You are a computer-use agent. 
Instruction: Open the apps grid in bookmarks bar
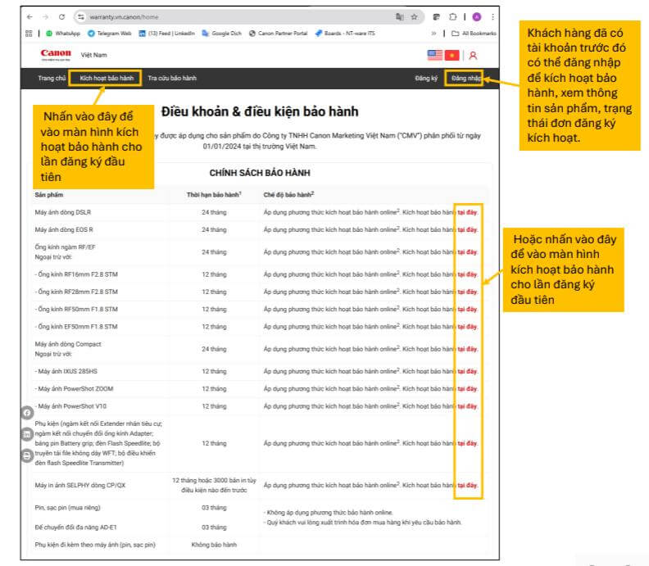29,34
